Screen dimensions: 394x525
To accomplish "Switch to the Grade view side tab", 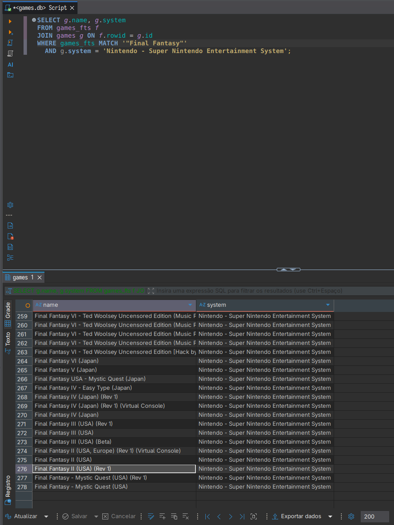I will (8, 314).
